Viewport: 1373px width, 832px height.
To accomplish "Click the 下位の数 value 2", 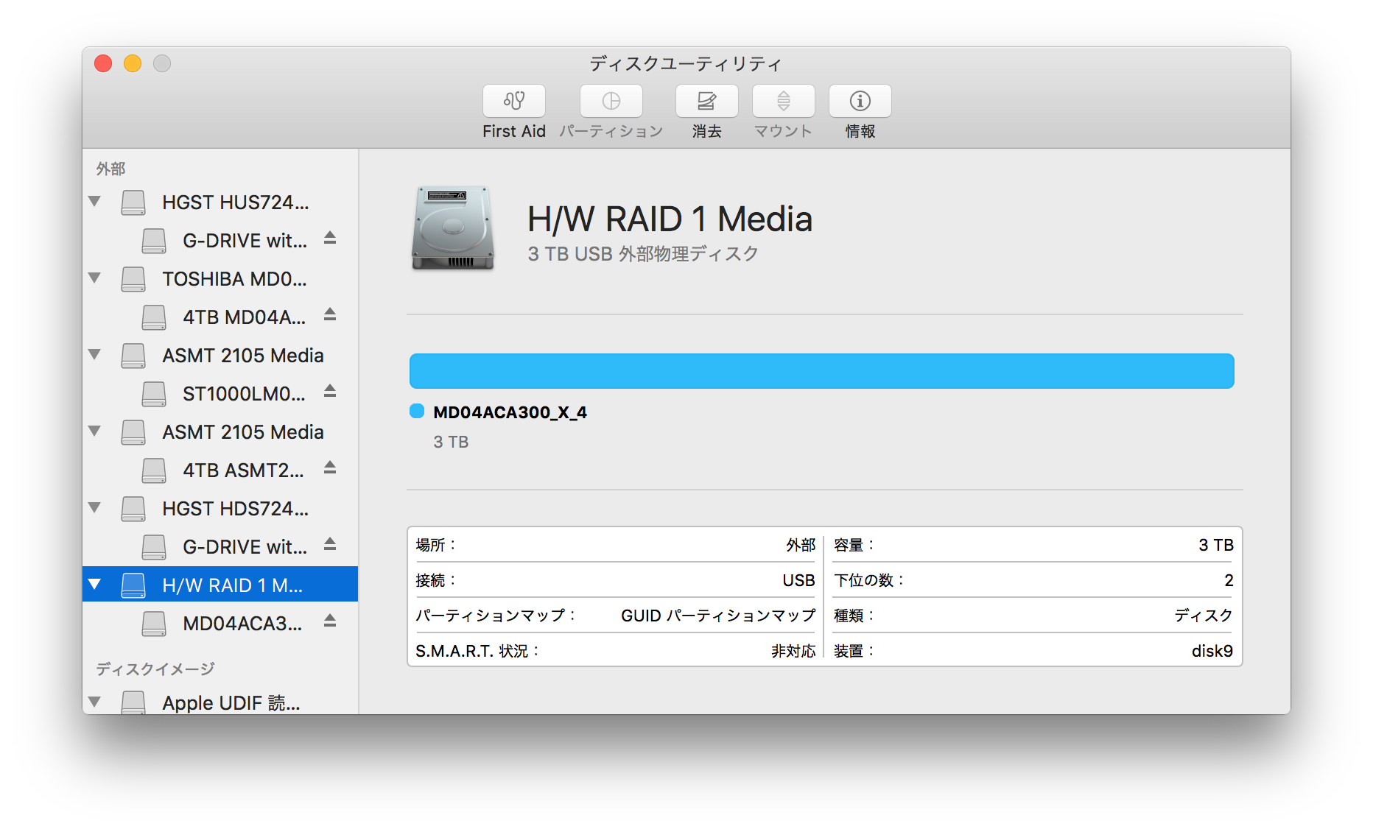I will click(x=1228, y=580).
